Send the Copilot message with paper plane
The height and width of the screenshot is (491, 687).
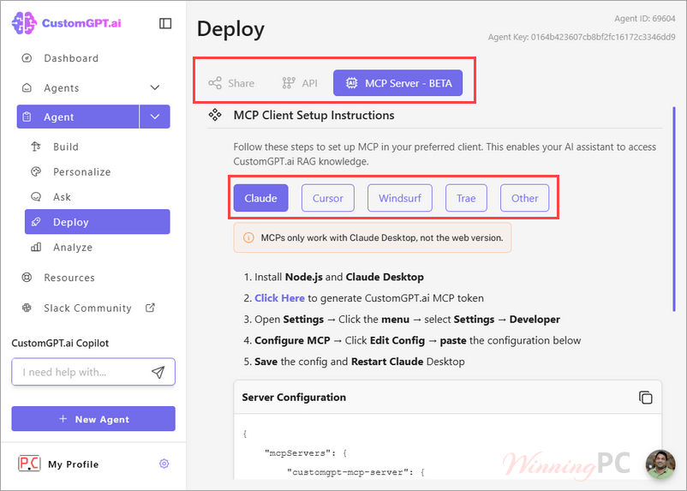pos(158,372)
